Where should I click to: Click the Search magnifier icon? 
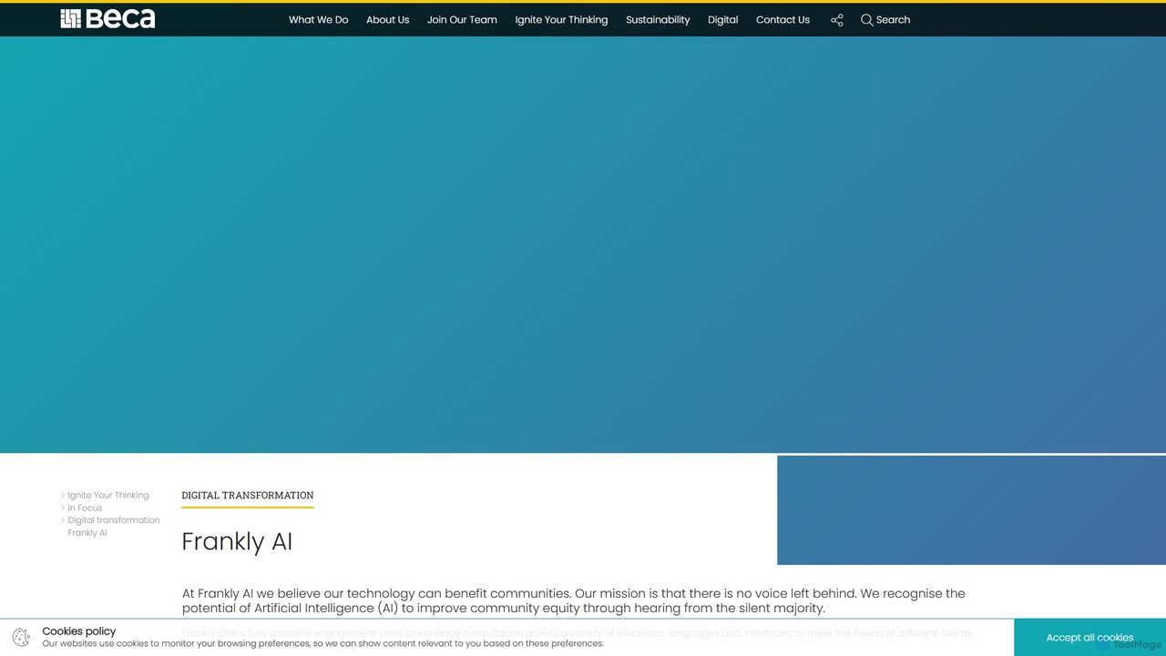[866, 20]
